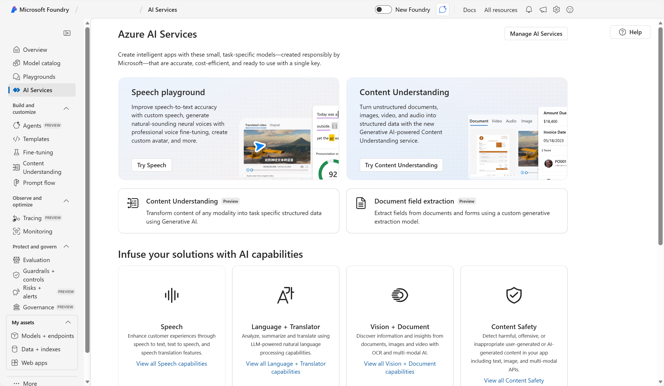Image resolution: width=664 pixels, height=386 pixels.
Task: Toggle the New Foundry switch
Action: (x=383, y=9)
